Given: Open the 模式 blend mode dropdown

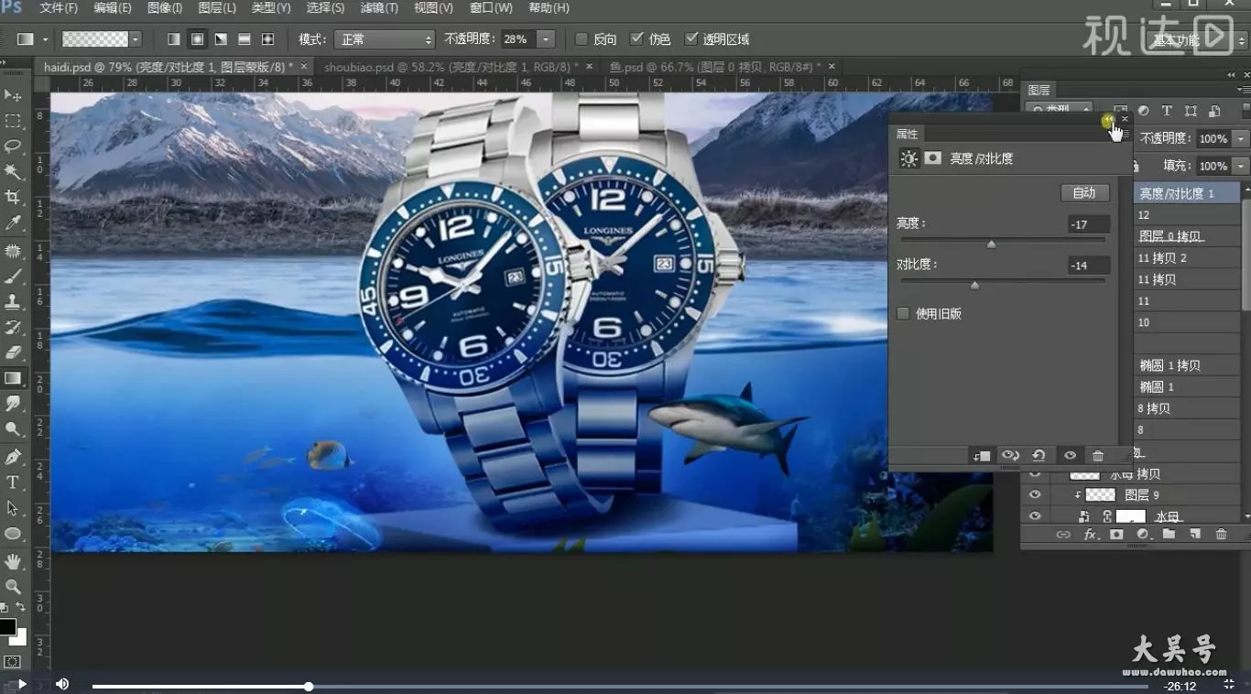Looking at the screenshot, I should pyautogui.click(x=385, y=39).
